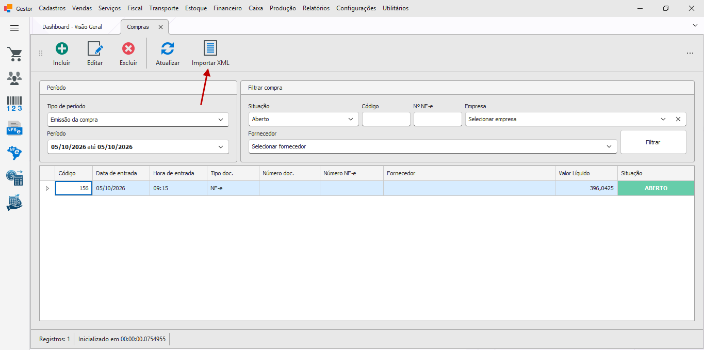The width and height of the screenshot is (704, 350).
Task: Open the Vendas menu
Action: 82,8
